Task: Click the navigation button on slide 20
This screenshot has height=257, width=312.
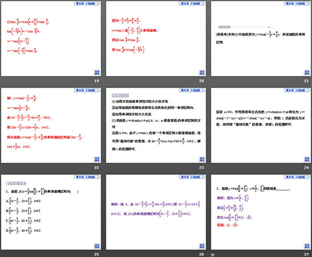Action: coord(201,72)
